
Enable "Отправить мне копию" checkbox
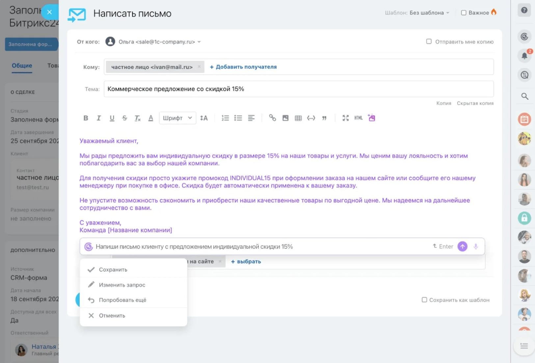(x=429, y=41)
